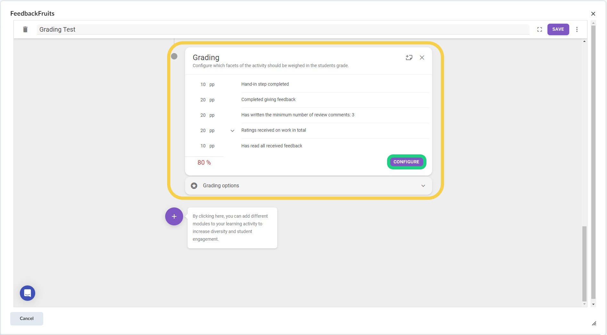Screen dimensions: 607x335
Task: Click the SAVE button
Action: click(x=558, y=29)
